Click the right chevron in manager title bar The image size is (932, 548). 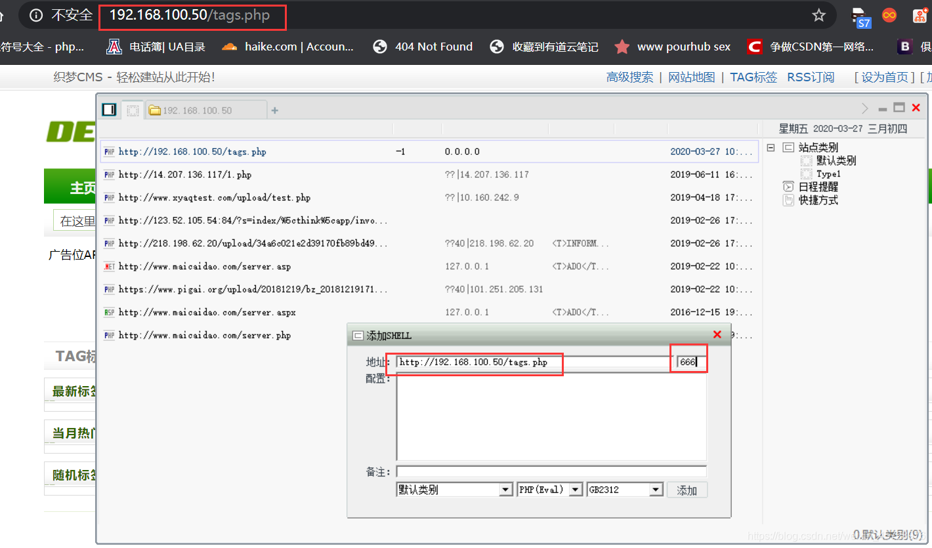pos(864,108)
